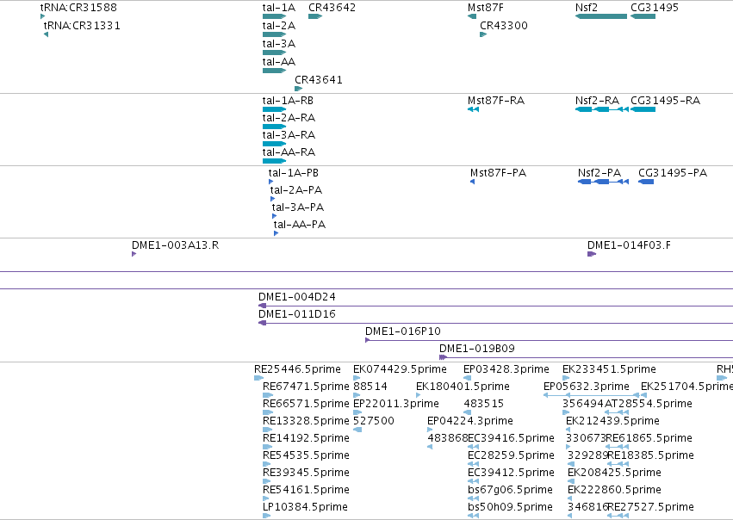The height and width of the screenshot is (520, 733).
Task: Click the tRNA:CR31331 feature arrow
Action: (46, 34)
